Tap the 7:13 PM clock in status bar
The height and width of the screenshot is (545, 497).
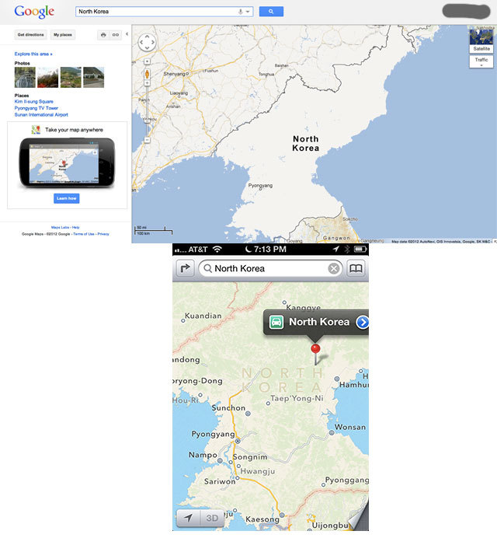pos(270,250)
